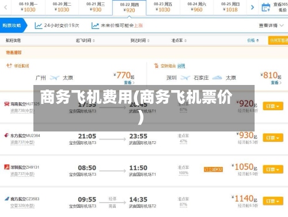Sort by 准点率 punctuality
Screen dimensions: 288x217
179,40
